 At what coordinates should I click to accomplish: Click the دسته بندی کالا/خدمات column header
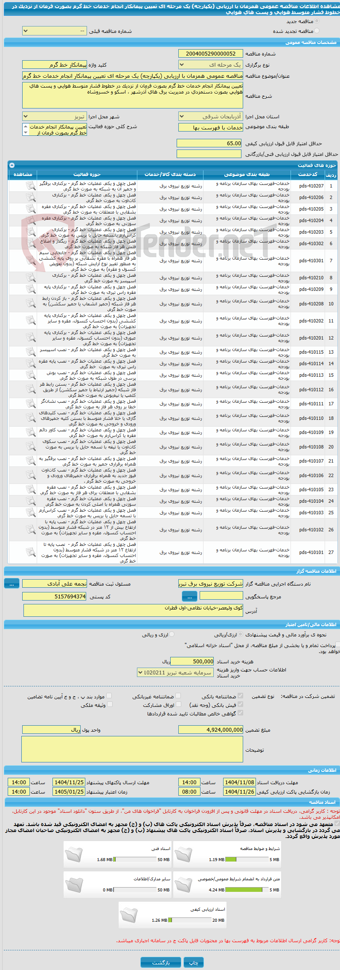[170, 174]
